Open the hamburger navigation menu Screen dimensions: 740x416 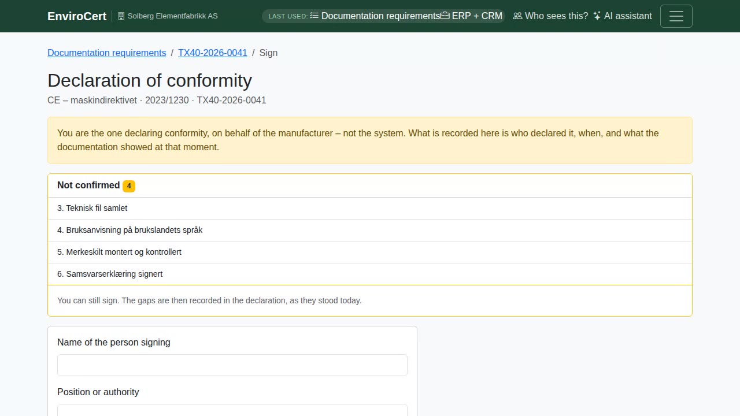676,16
